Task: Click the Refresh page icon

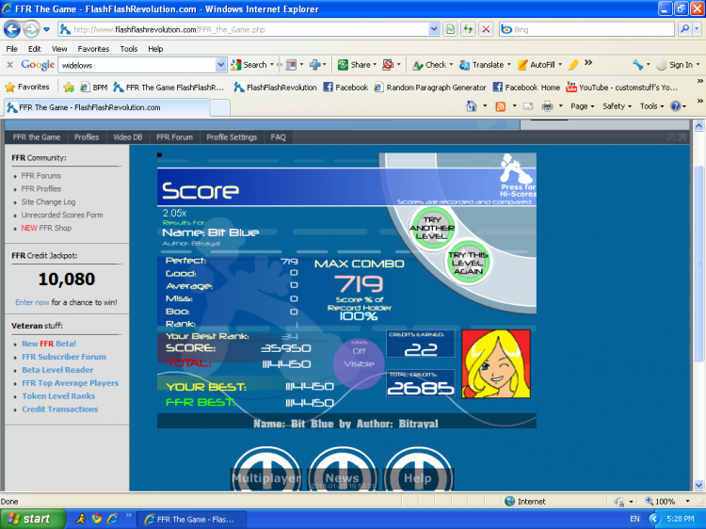Action: (468, 29)
